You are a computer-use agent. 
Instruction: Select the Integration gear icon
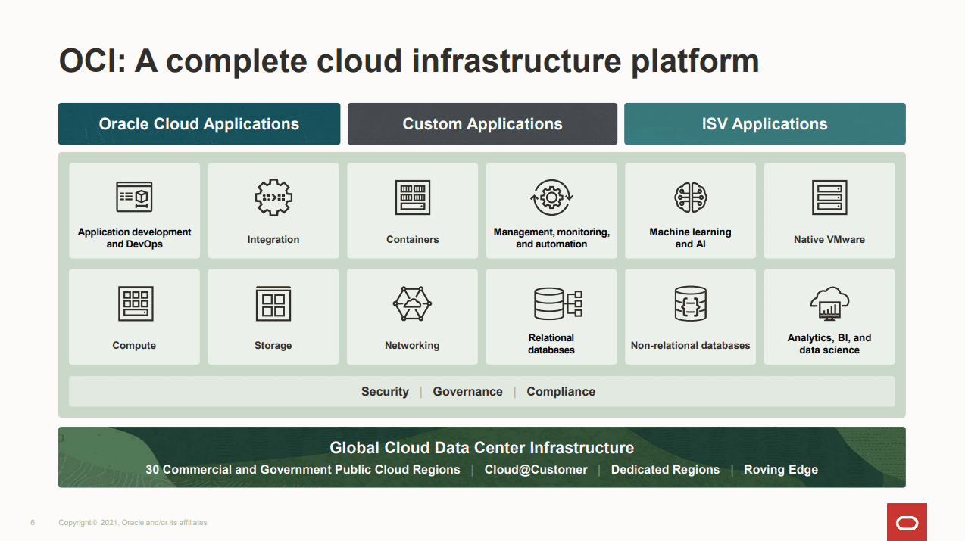point(273,197)
